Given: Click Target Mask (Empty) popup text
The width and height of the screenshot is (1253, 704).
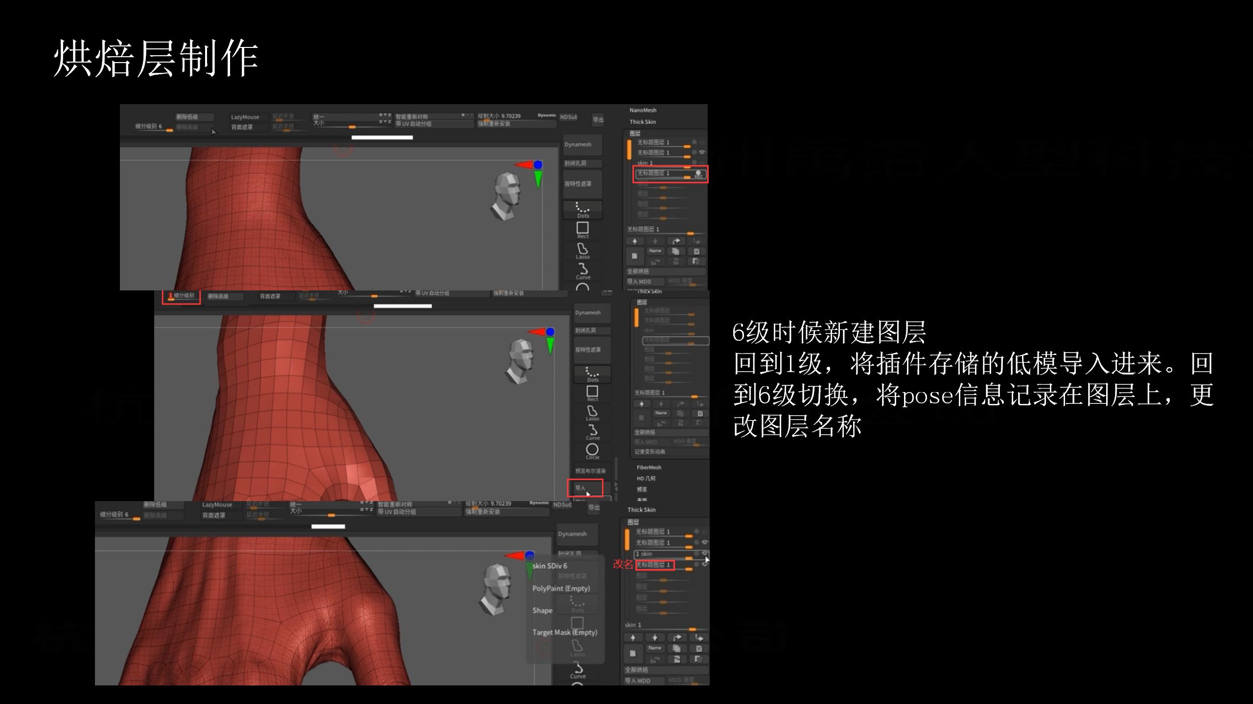Looking at the screenshot, I should pos(565,633).
